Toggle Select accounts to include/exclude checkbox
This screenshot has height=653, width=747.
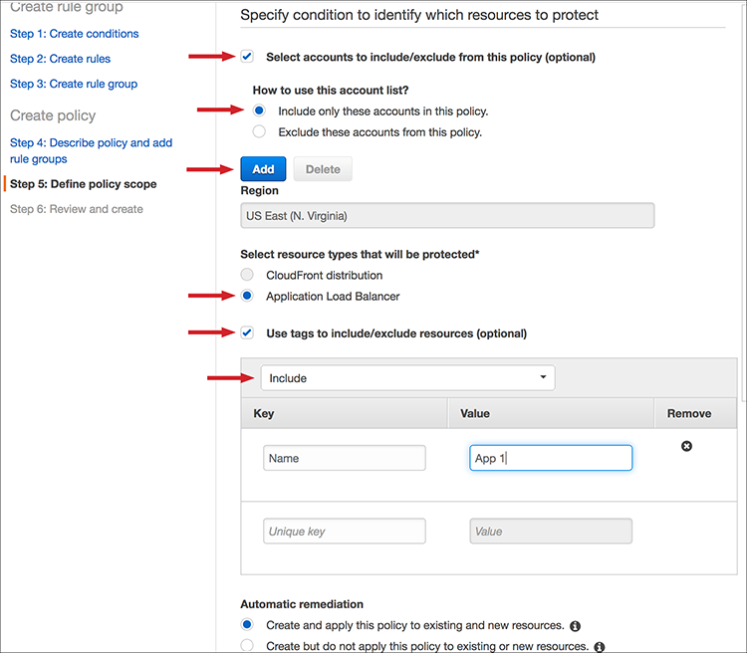click(x=246, y=57)
